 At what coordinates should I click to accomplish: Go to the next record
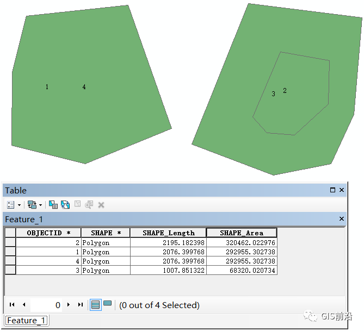pos(68,305)
